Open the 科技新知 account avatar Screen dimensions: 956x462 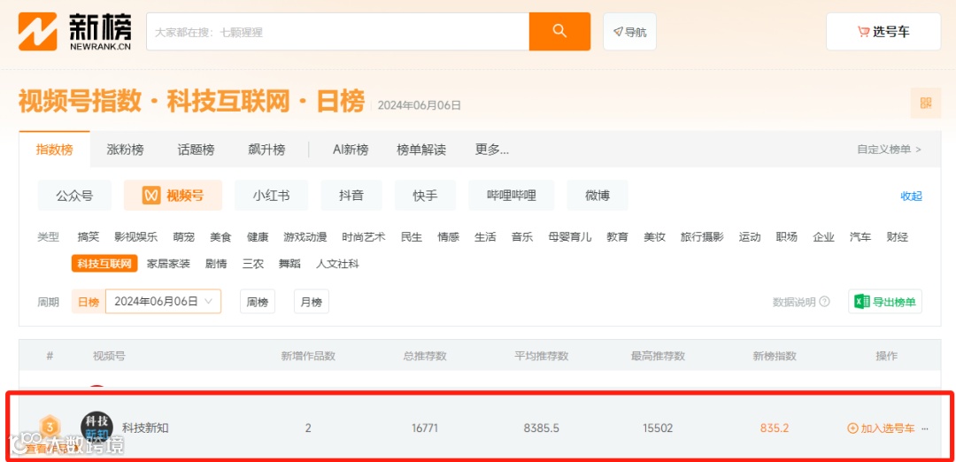(97, 427)
